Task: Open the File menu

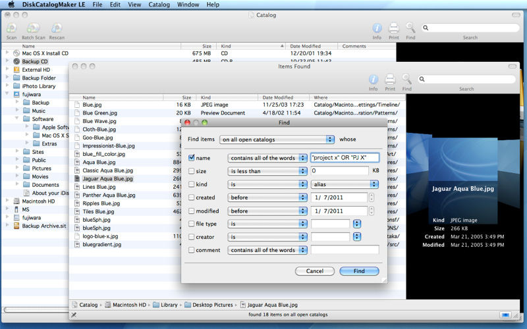Action: 97,5
